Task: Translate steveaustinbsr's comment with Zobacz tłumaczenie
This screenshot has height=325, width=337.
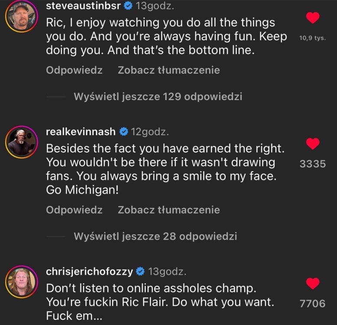Action: [x=169, y=70]
